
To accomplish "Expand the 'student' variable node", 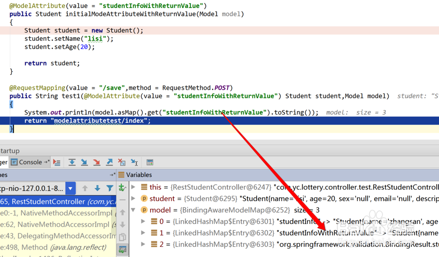I will click(133, 199).
